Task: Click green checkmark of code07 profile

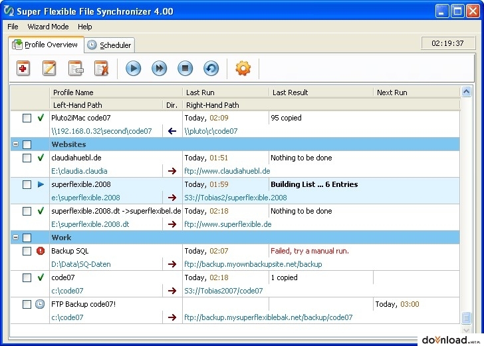Action: [41, 277]
